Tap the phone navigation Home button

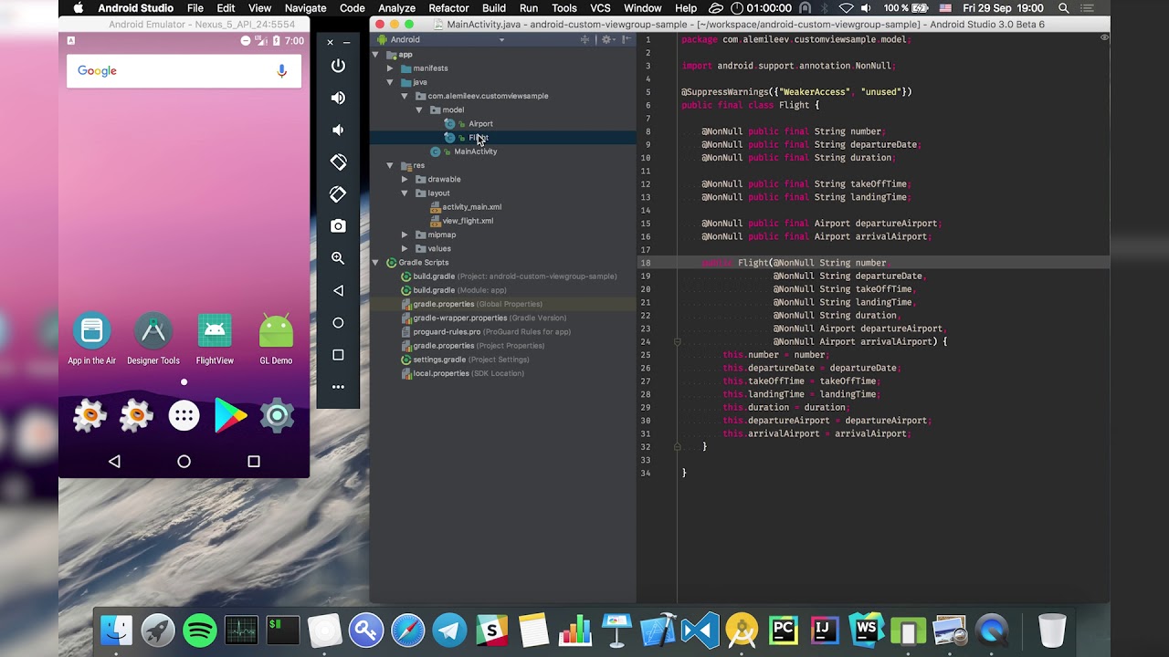tap(184, 462)
